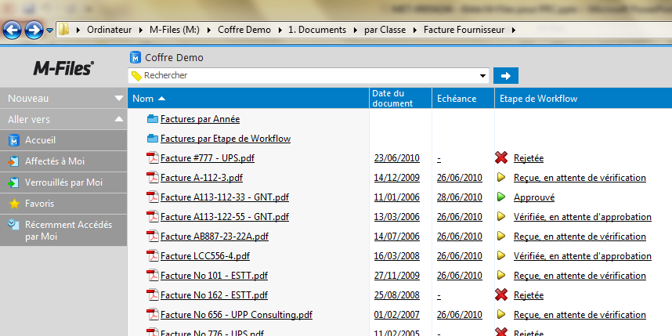Click date 01/02/2007 for UPP Consulting invoice
The height and width of the screenshot is (336, 672).
coord(397,315)
